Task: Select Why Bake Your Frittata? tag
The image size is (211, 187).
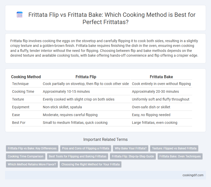Action: (x=131, y=148)
